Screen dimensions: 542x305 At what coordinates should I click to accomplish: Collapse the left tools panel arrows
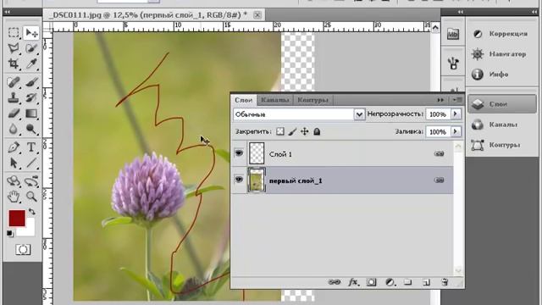coord(8,12)
